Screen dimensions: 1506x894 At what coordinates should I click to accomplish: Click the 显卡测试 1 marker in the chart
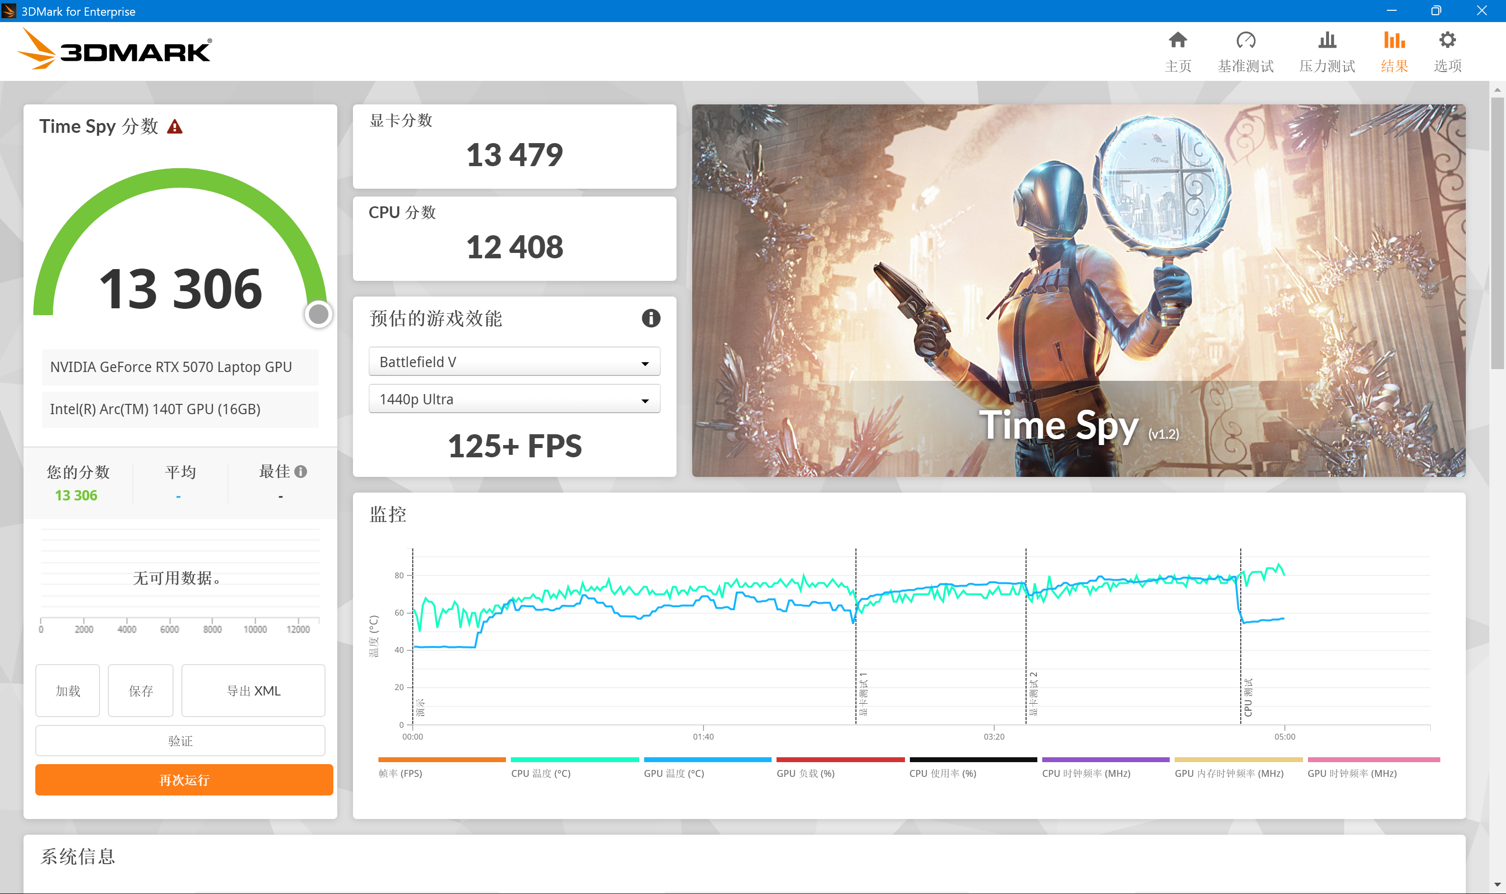point(863,694)
